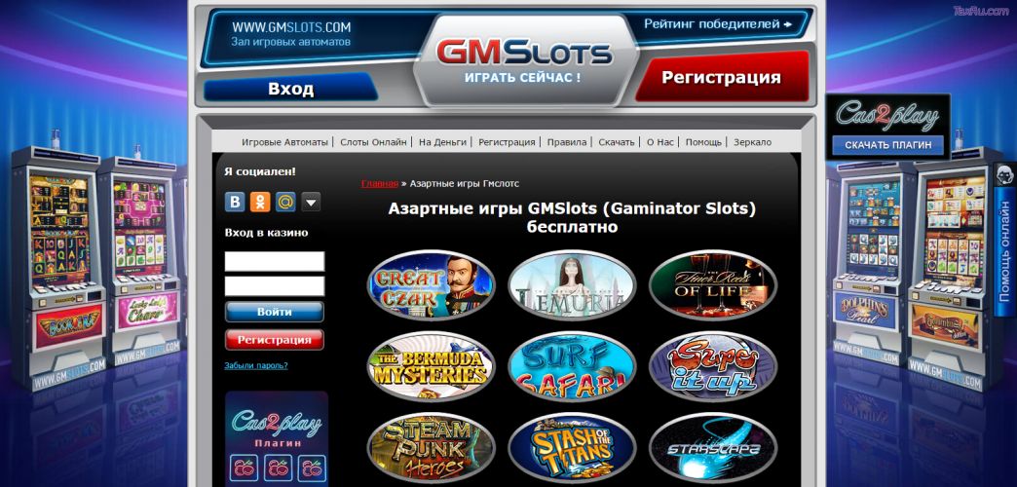Click the blue Войти login button
1017x487 pixels.
pyautogui.click(x=275, y=312)
